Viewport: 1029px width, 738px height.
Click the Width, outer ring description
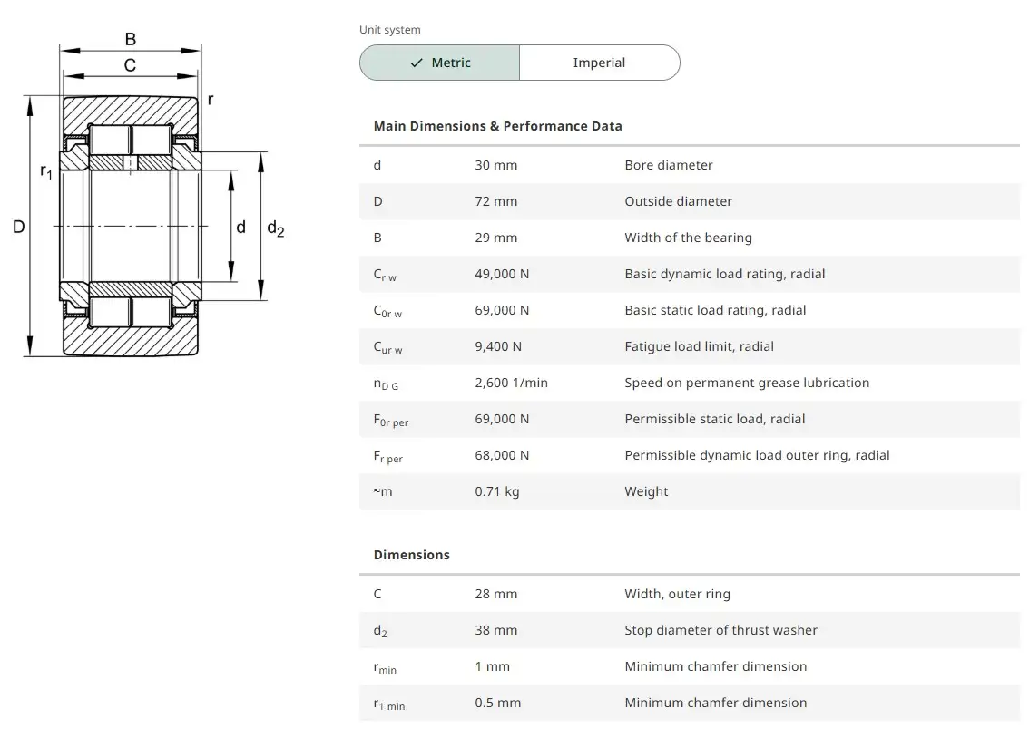pos(677,594)
